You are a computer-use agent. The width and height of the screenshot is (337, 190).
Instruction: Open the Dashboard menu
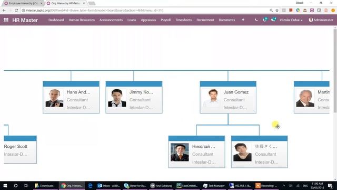56,20
